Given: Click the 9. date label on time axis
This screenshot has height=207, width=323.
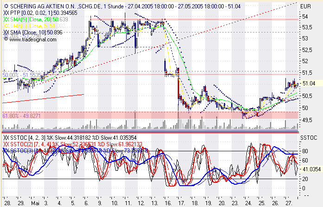Looking at the screenshot, I should pos(99,203).
